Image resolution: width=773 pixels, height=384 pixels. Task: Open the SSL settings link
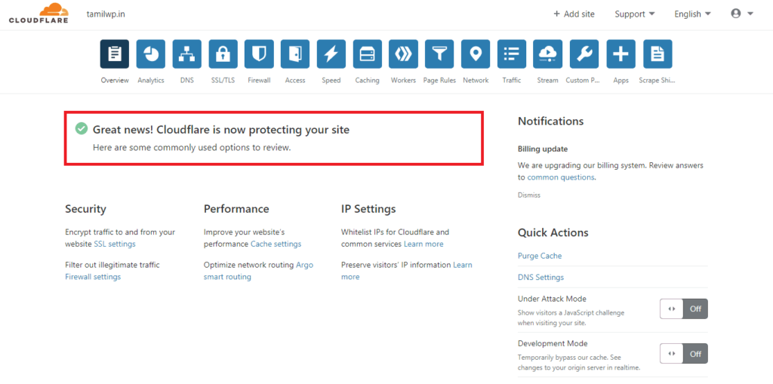tap(115, 244)
